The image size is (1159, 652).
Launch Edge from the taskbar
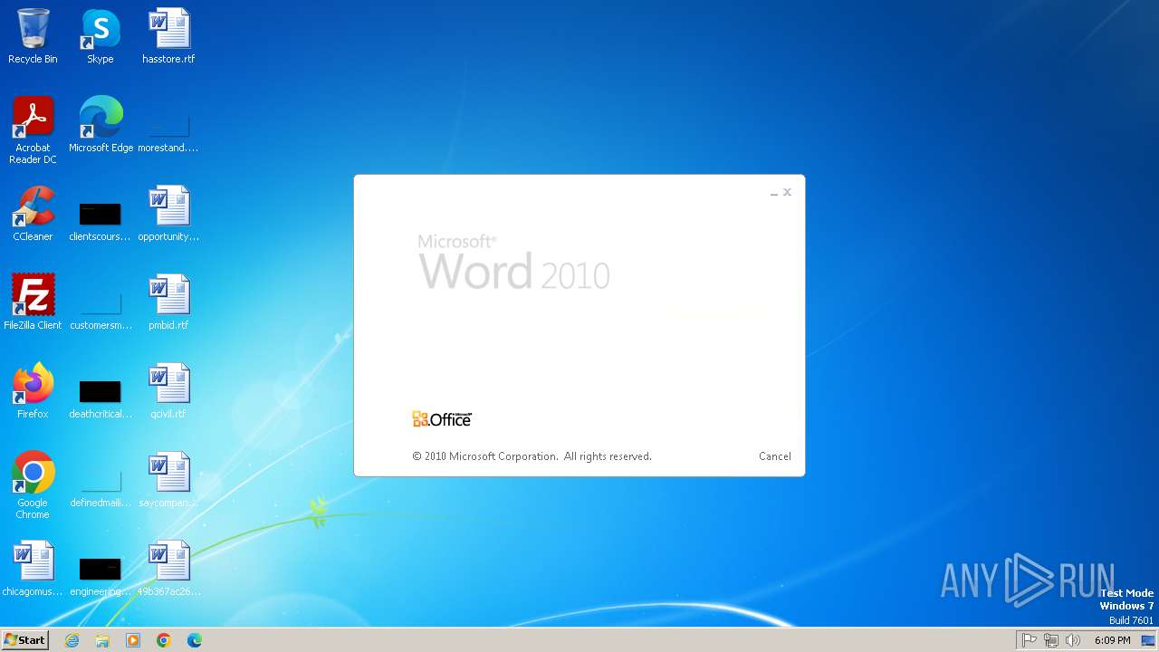[195, 640]
